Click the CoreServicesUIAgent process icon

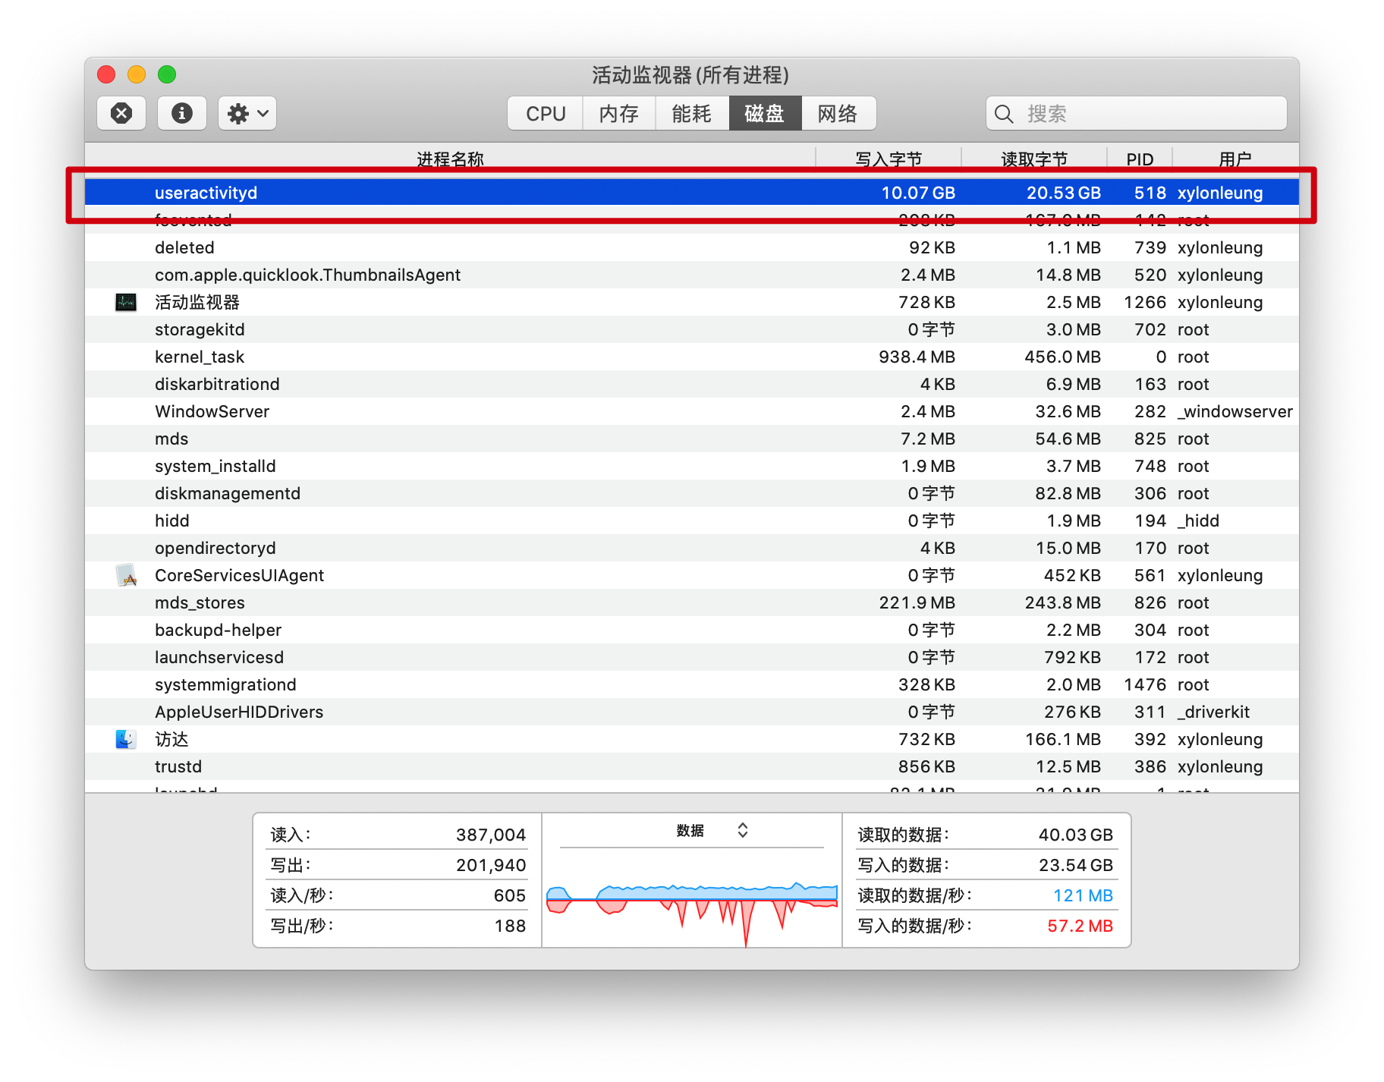click(126, 576)
